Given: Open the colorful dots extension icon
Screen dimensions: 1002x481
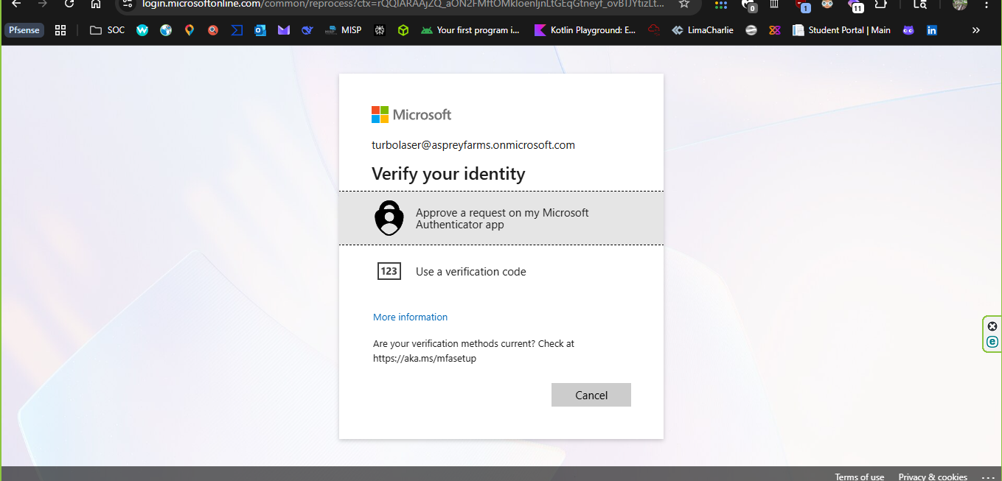Looking at the screenshot, I should pyautogui.click(x=721, y=4).
